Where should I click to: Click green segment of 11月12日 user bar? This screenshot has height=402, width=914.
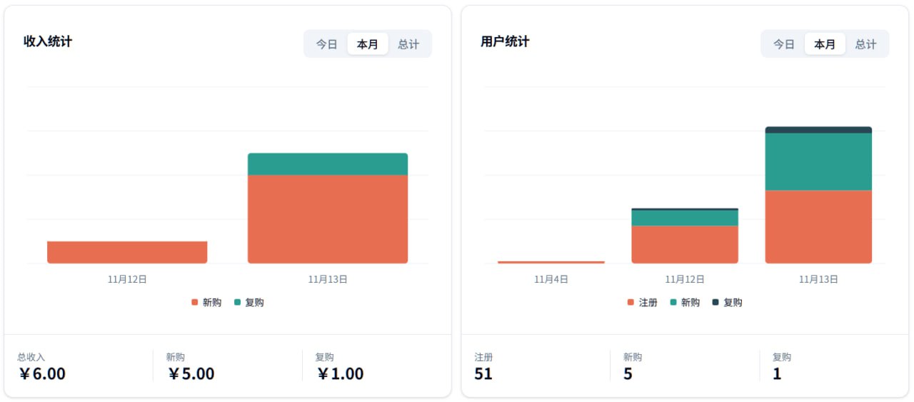(685, 218)
